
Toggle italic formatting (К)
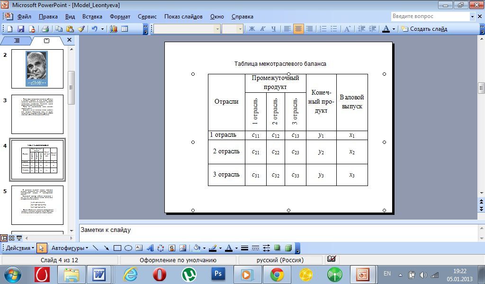tap(262, 29)
